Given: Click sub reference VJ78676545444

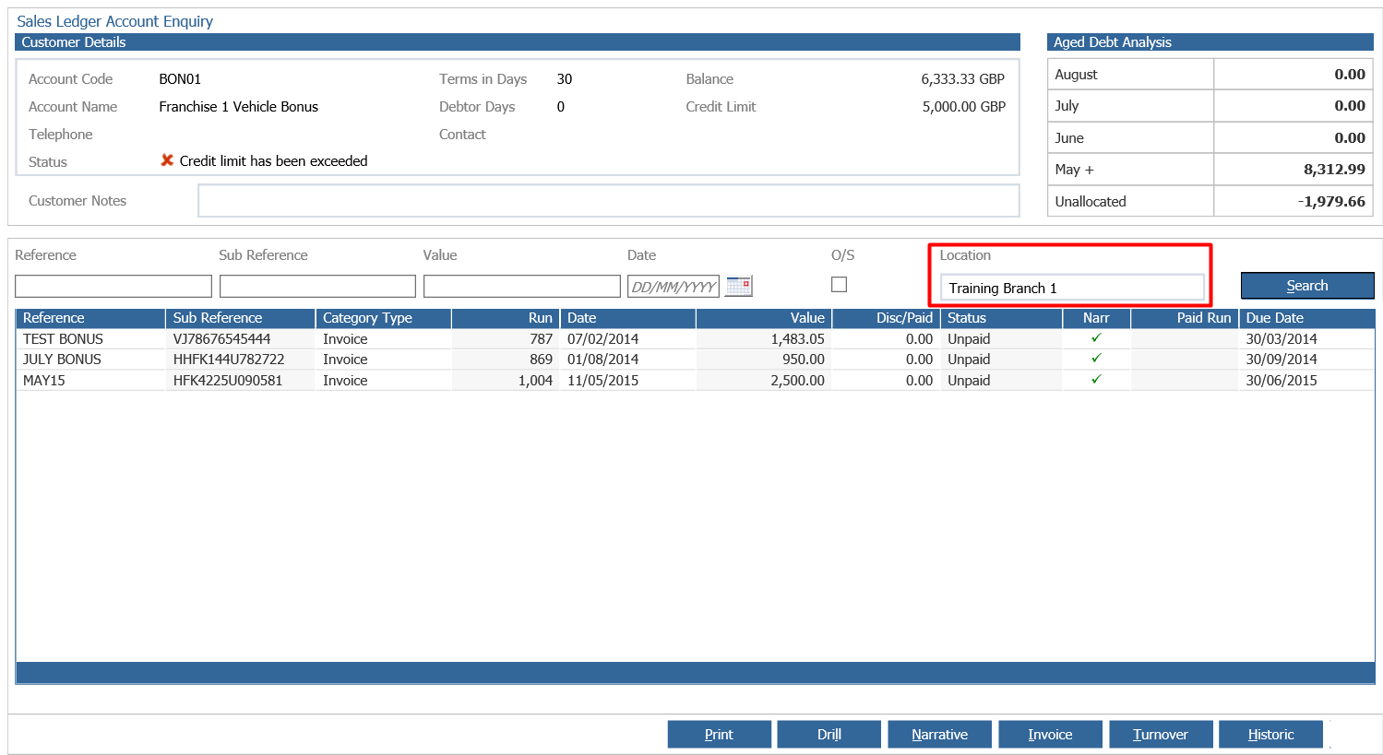Looking at the screenshot, I should click(x=241, y=339).
